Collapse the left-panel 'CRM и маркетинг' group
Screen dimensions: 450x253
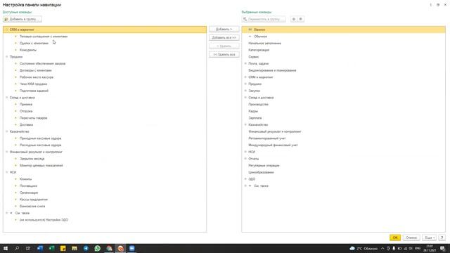pyautogui.click(x=6, y=30)
